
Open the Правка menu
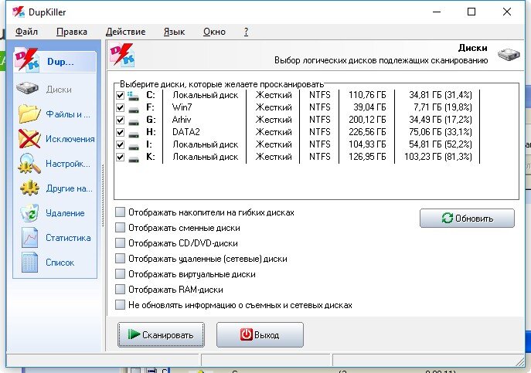pyautogui.click(x=71, y=32)
